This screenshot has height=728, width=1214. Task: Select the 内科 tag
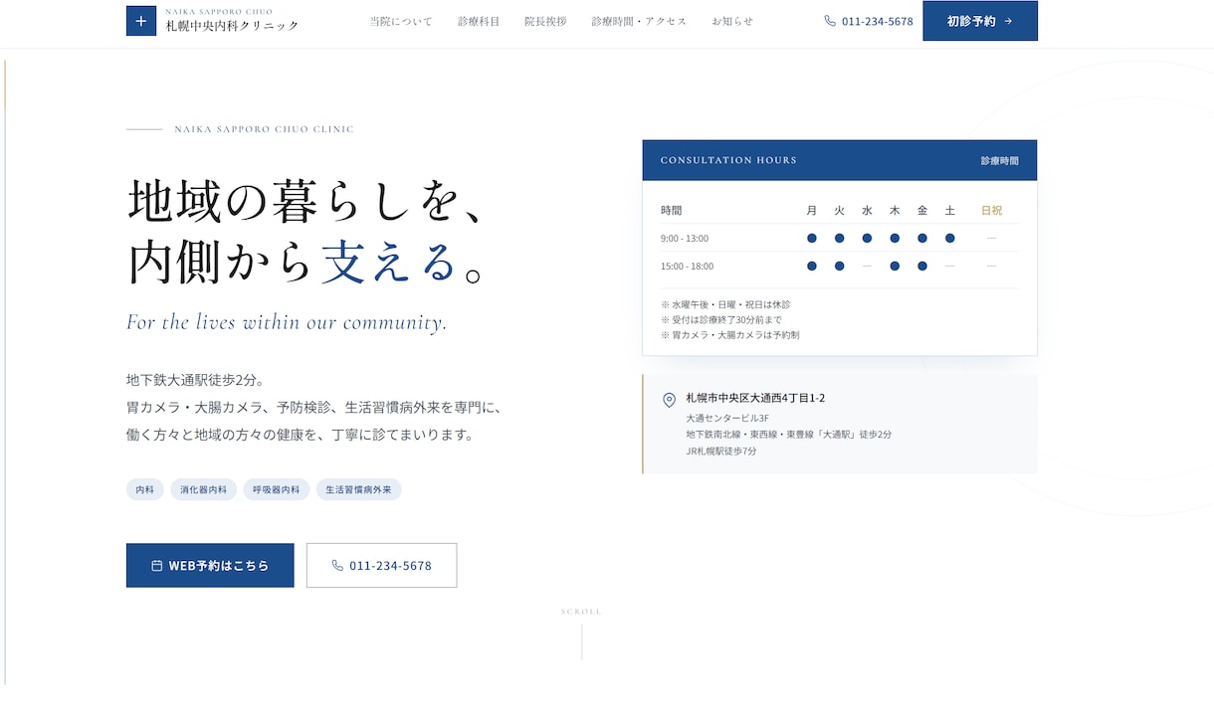point(145,489)
